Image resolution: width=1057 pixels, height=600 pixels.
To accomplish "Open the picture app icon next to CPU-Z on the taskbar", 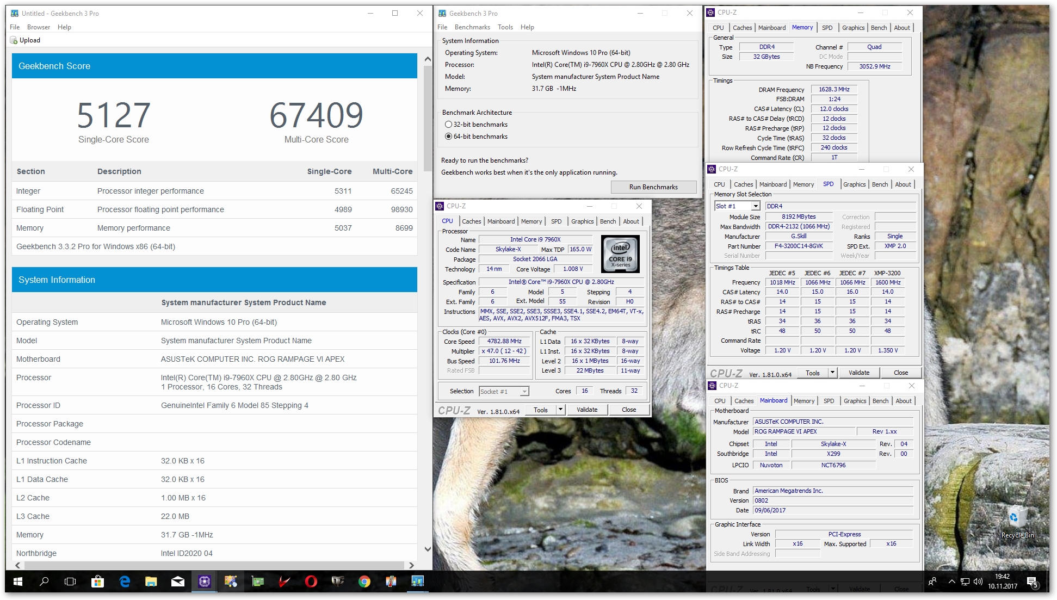I will pyautogui.click(x=231, y=582).
